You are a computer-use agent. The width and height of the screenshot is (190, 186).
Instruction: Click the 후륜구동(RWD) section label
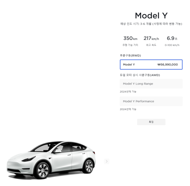(x=130, y=55)
